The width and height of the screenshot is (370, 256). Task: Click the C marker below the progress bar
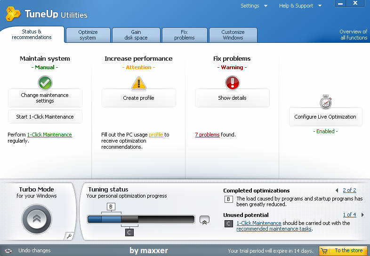pyautogui.click(x=129, y=232)
